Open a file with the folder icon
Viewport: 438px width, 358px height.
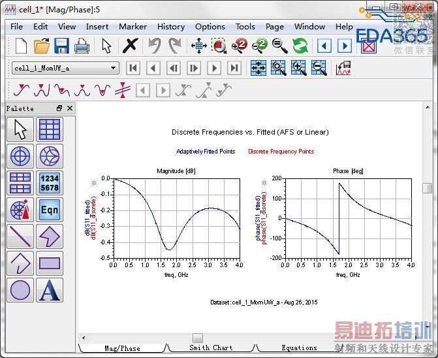pyautogui.click(x=41, y=46)
